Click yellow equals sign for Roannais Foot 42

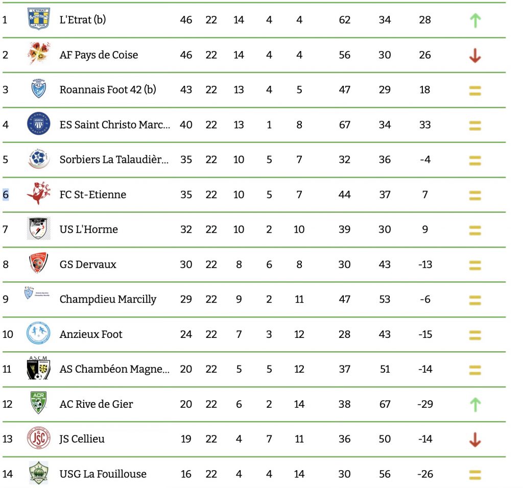tap(475, 91)
